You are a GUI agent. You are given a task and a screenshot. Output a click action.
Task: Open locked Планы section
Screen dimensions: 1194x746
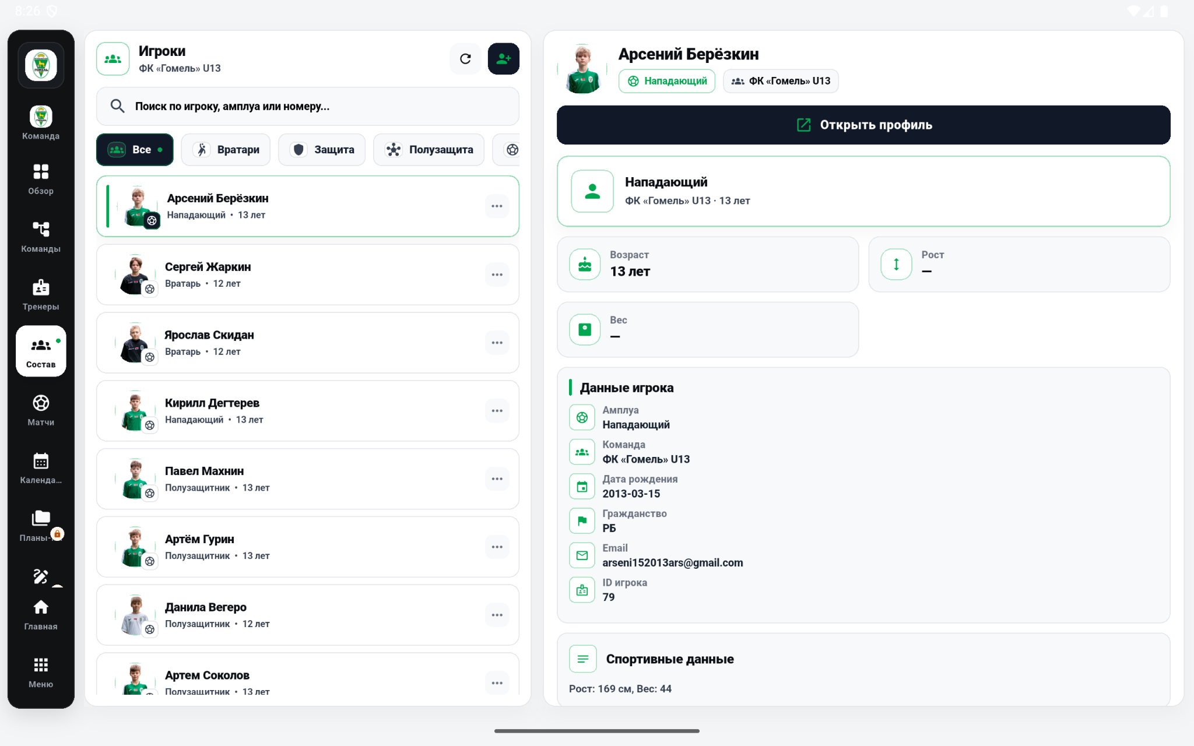tap(41, 526)
